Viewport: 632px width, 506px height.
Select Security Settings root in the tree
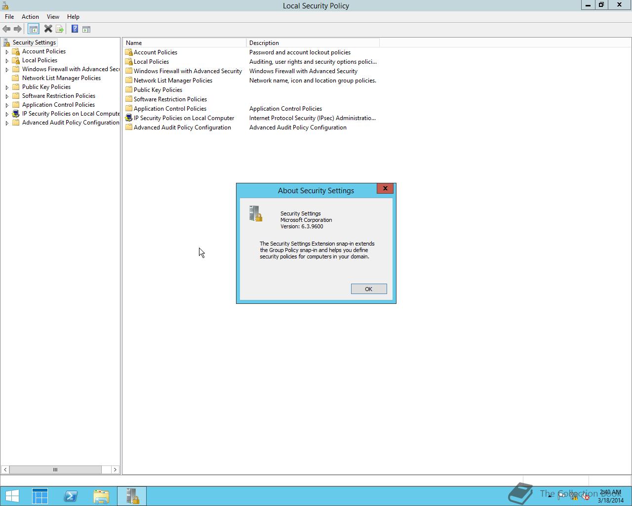34,42
